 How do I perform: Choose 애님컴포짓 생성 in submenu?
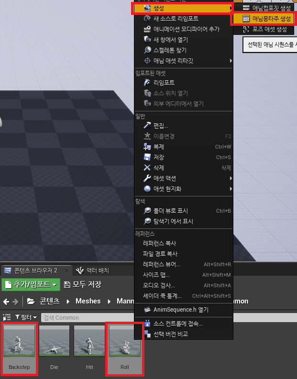[264, 8]
